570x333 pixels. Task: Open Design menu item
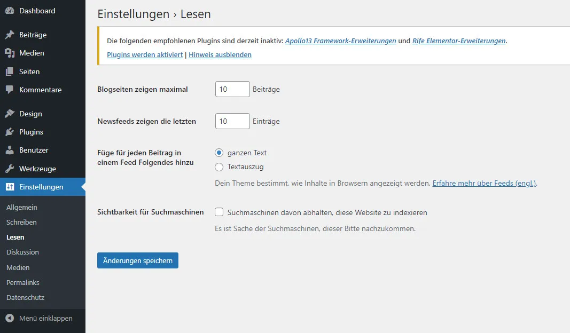tap(43, 114)
